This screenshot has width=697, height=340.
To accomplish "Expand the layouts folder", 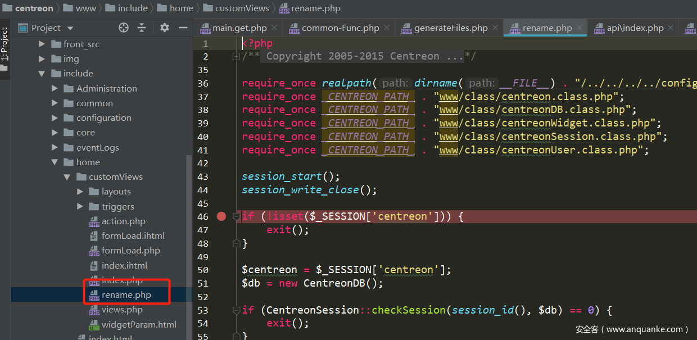I will [80, 192].
